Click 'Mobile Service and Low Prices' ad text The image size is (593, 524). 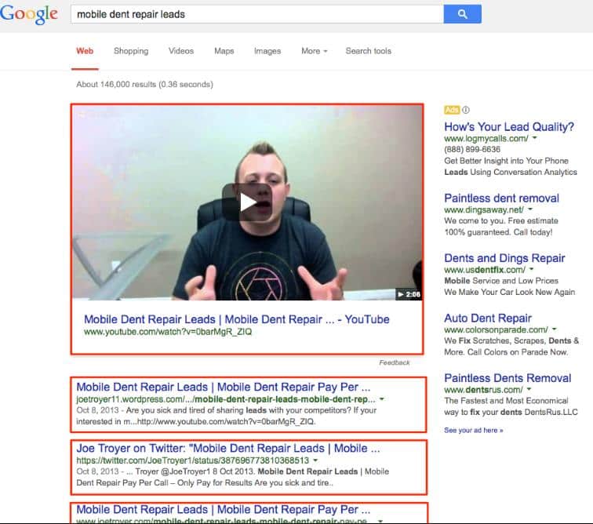501,281
